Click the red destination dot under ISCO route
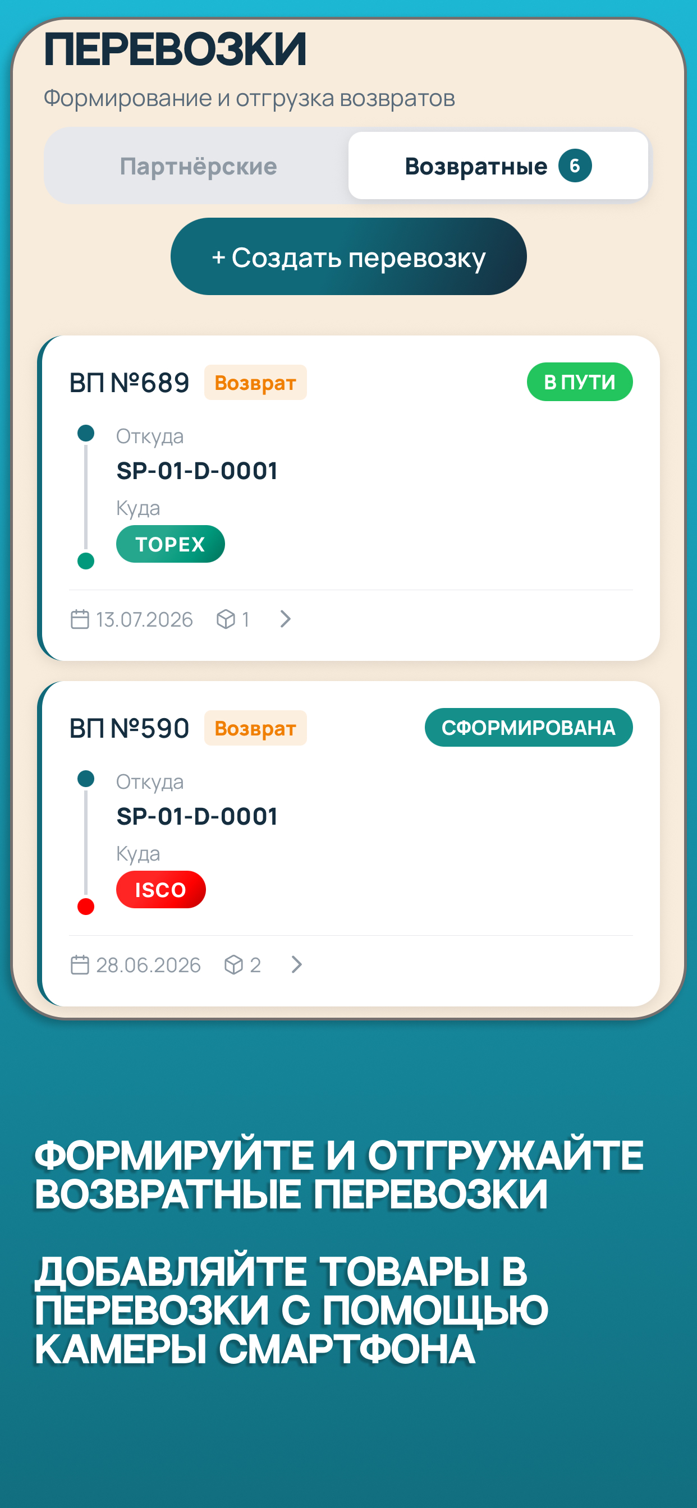Viewport: 697px width, 1508px height. click(x=86, y=907)
